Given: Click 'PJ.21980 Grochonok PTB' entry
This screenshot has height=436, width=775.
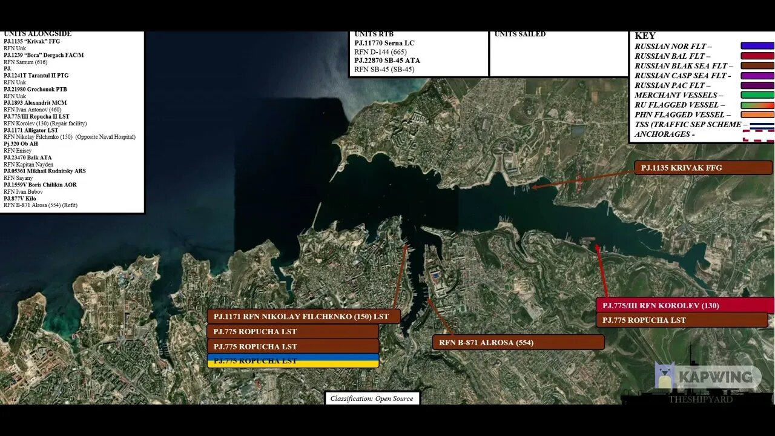Looking at the screenshot, I should tap(36, 89).
